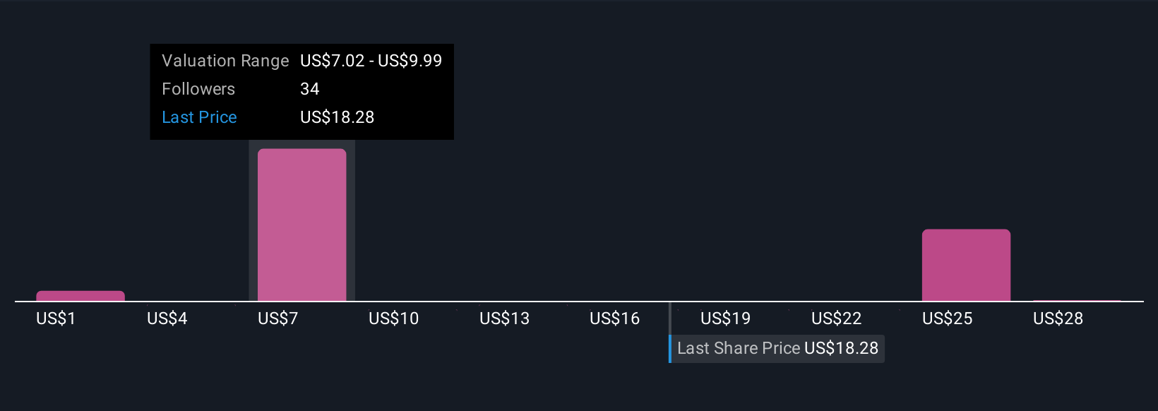Click the small US$1 valuation bar

[x=80, y=296]
